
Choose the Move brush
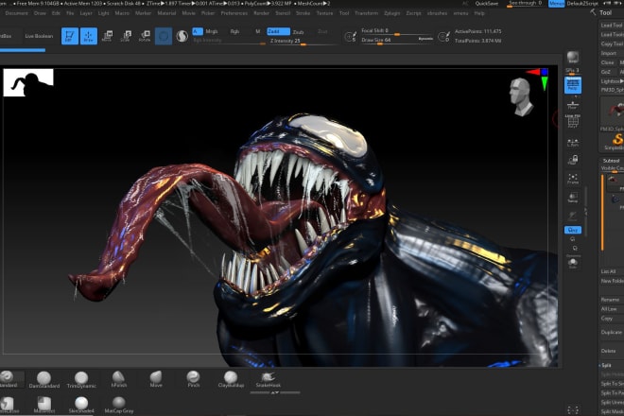[x=156, y=379]
